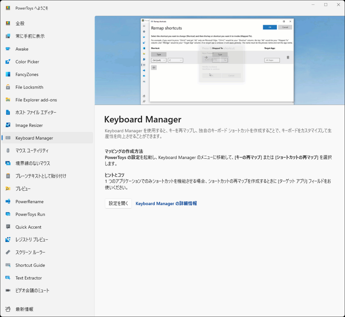Click the ホスト ファイル エディター icon

pos(8,112)
